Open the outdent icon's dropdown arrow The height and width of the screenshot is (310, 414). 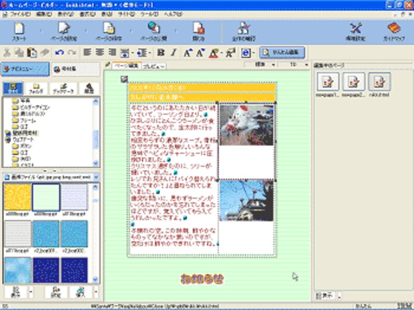point(150,53)
